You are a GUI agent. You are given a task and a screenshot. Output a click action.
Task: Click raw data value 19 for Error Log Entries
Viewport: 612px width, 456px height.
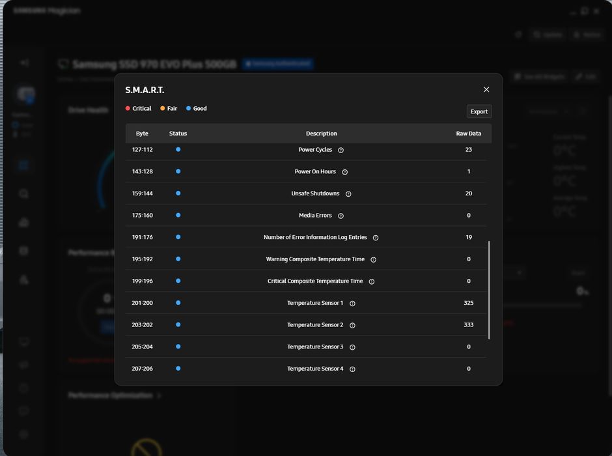tap(468, 237)
